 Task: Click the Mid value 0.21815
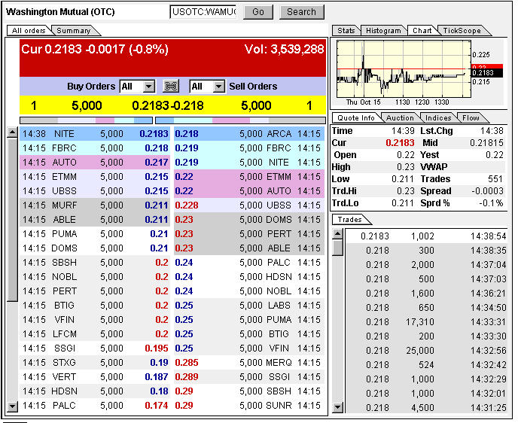(x=486, y=143)
